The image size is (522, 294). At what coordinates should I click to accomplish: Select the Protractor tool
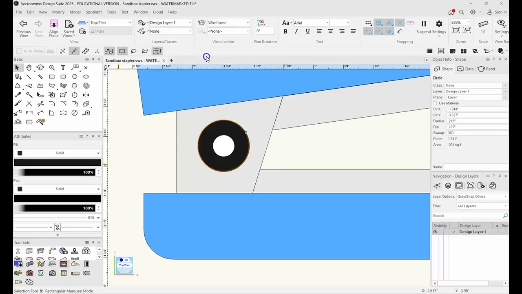point(18,122)
